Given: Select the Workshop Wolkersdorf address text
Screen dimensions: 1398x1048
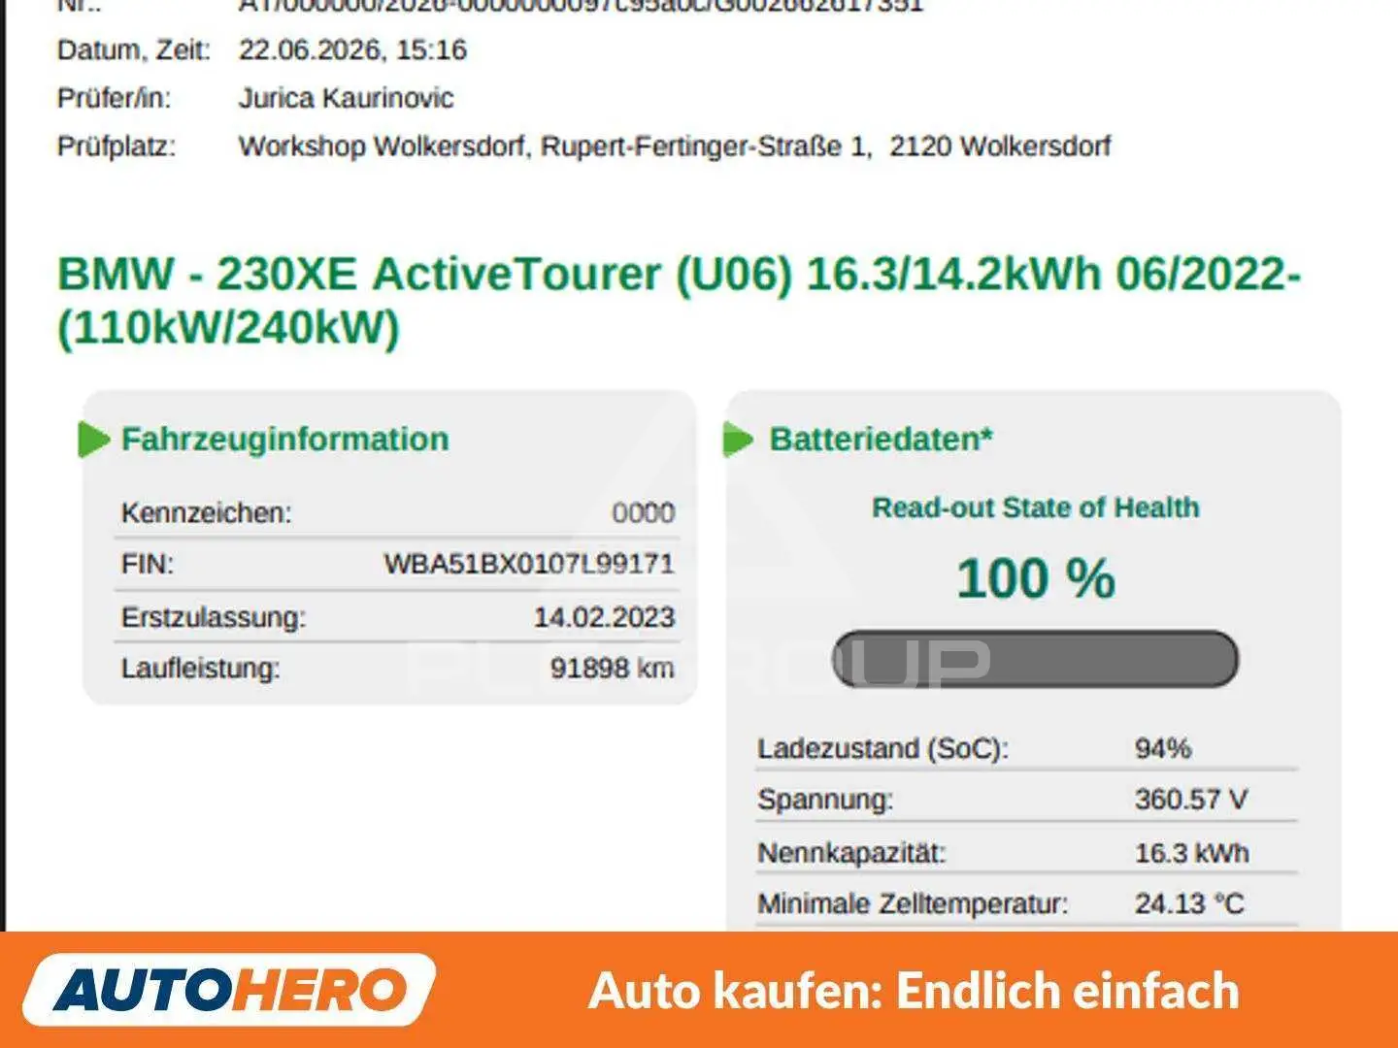Looking at the screenshot, I should click(675, 147).
